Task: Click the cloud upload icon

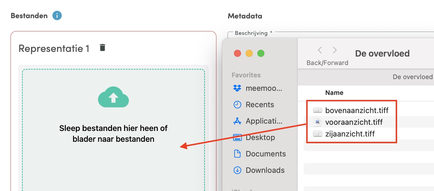Action: [x=113, y=97]
